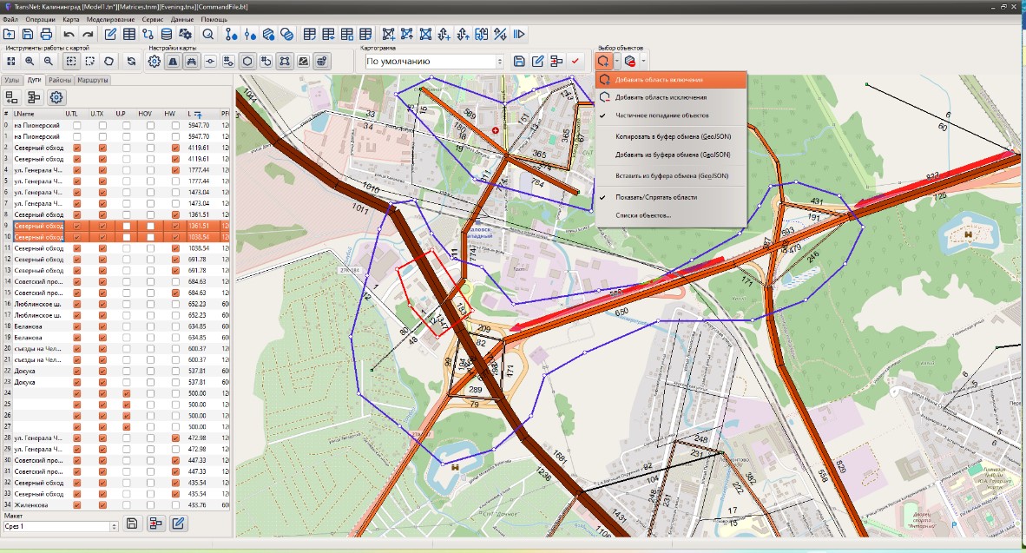
Task: Open the По умолчанию cartogram dropdown
Action: pos(435,61)
